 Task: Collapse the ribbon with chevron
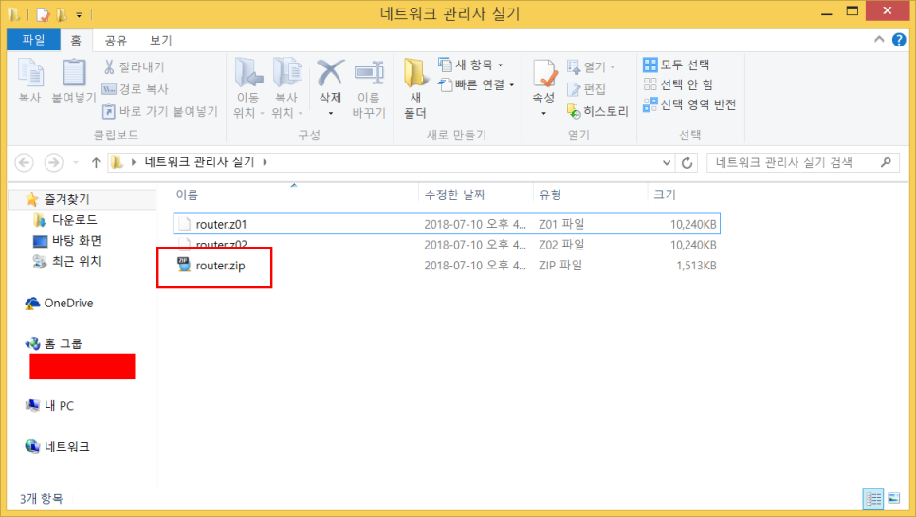(879, 39)
